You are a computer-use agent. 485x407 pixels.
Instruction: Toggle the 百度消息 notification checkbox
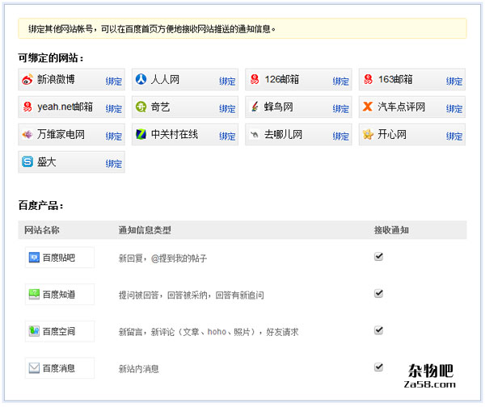pyautogui.click(x=378, y=367)
